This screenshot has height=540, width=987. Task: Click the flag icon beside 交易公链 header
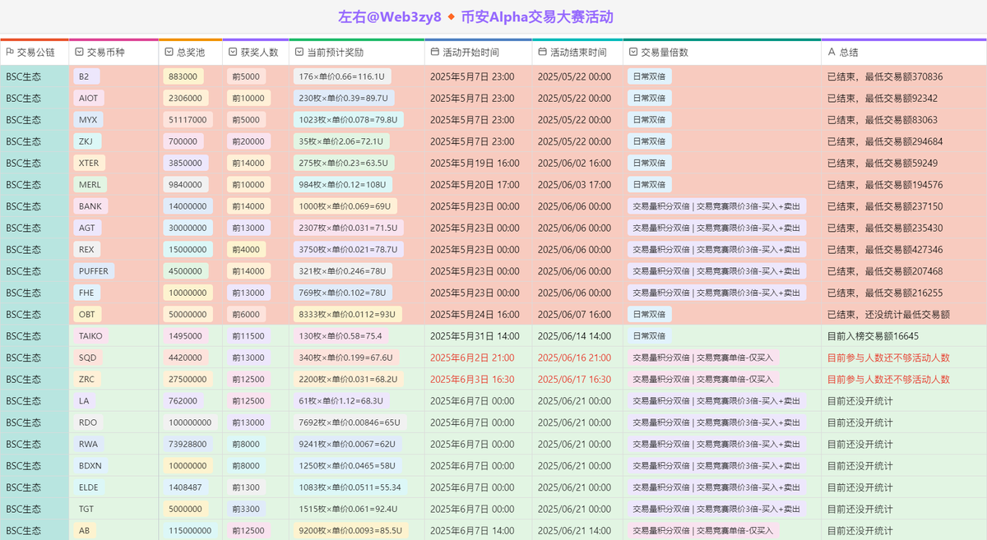(10, 52)
